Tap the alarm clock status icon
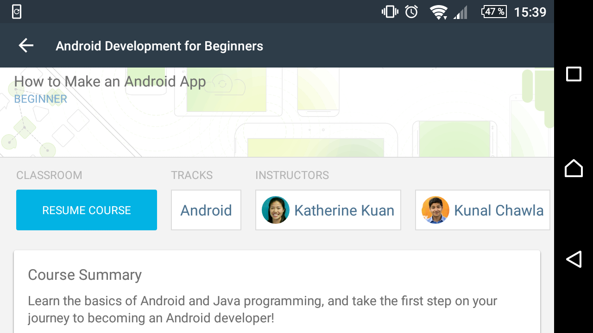Image resolution: width=593 pixels, height=333 pixels. [411, 12]
